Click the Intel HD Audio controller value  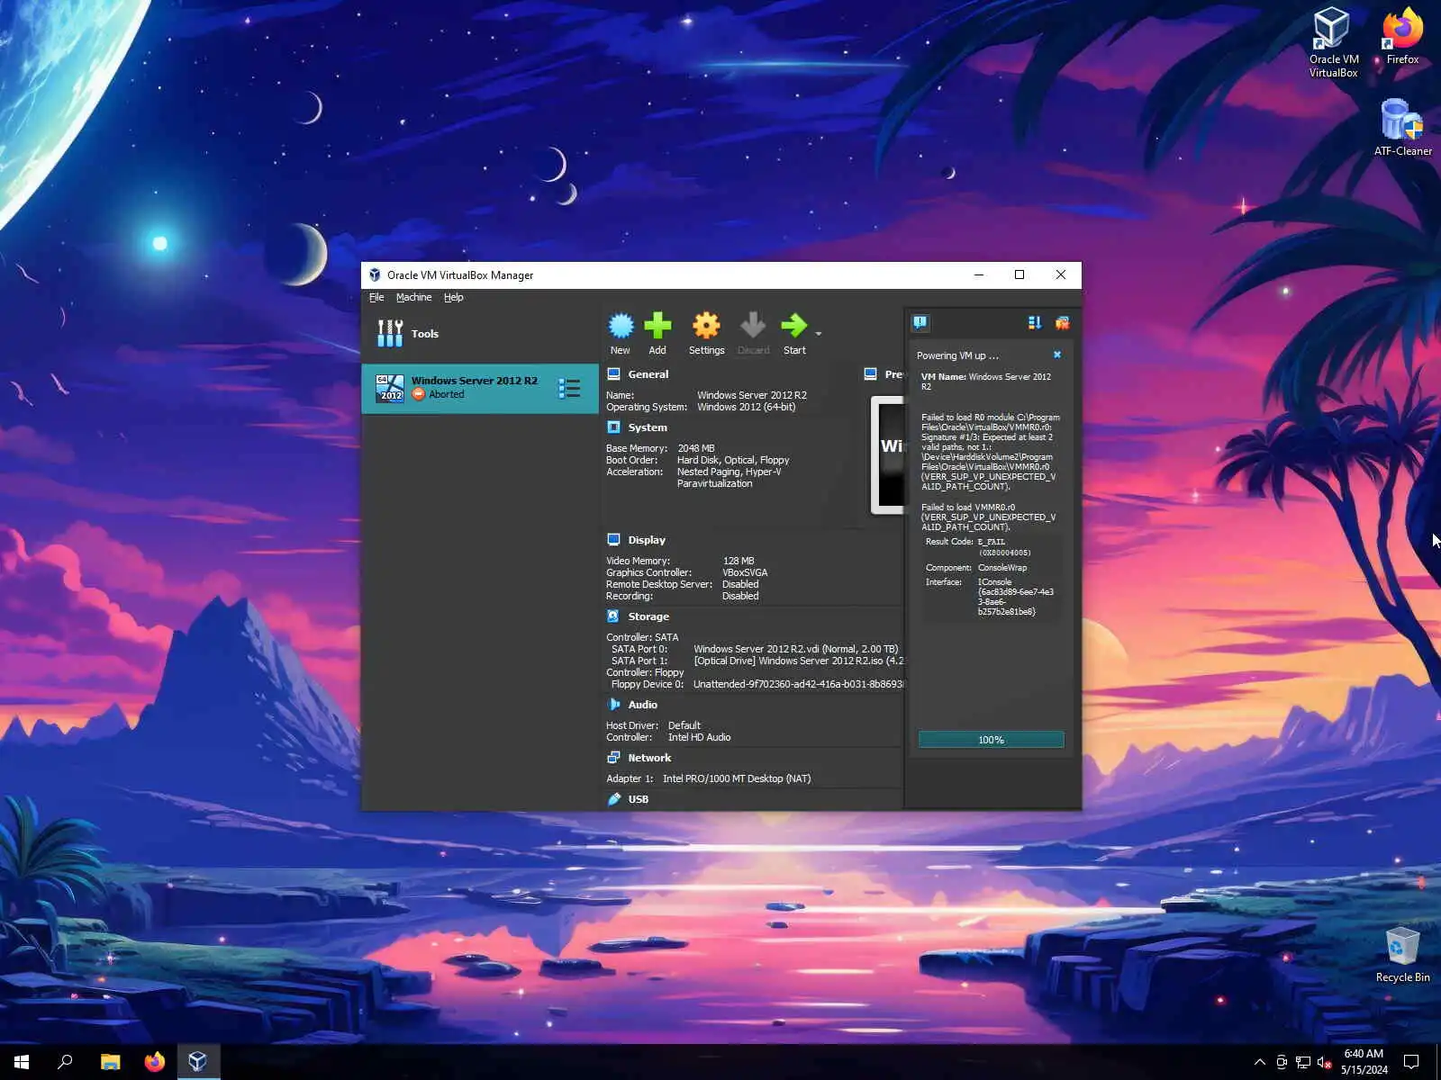coord(699,737)
